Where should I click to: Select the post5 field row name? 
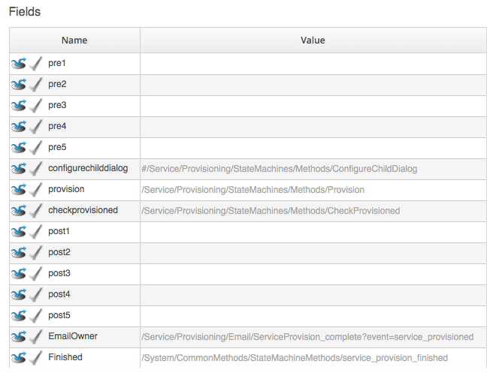60,316
